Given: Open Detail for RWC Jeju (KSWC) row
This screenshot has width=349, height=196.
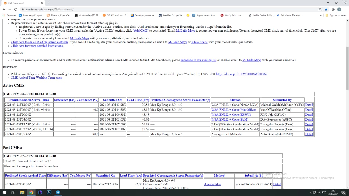Looking at the screenshot, I should point(309,115).
